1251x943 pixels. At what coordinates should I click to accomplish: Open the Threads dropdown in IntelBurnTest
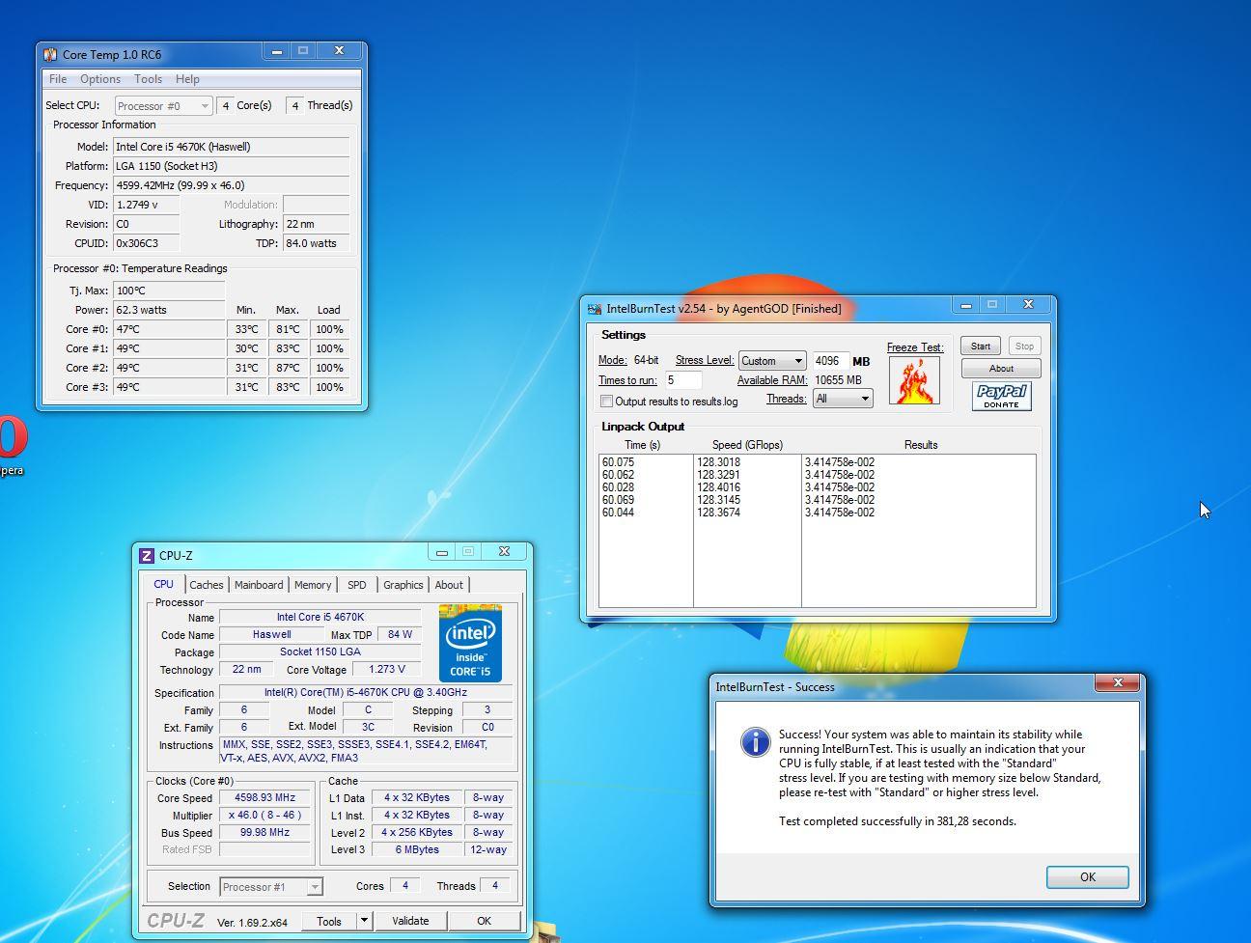843,399
